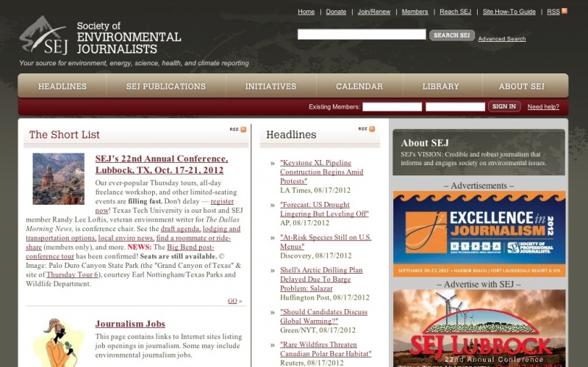This screenshot has width=588, height=367.
Task: Click the Huffington Post, 08/17/2012 source line
Action: click(325, 298)
